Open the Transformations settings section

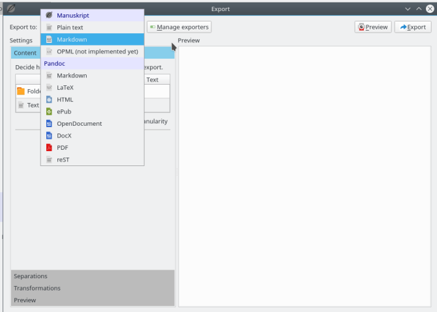point(93,288)
